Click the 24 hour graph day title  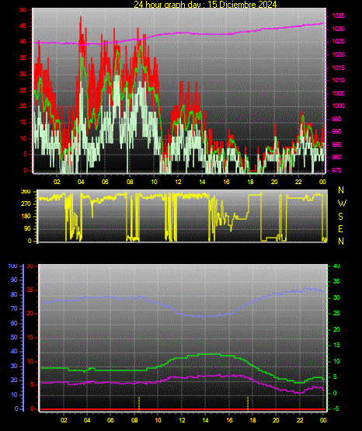point(205,4)
